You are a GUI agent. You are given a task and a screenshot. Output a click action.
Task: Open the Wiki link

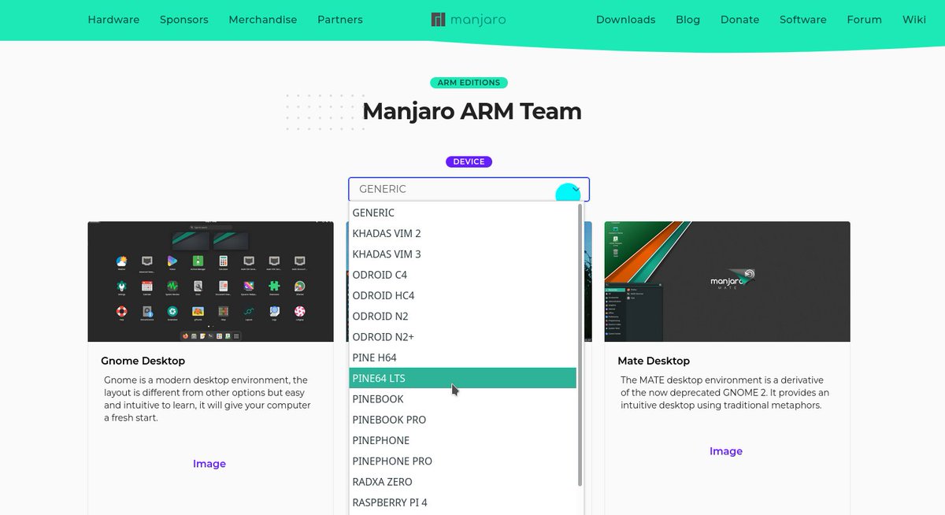[x=914, y=20]
